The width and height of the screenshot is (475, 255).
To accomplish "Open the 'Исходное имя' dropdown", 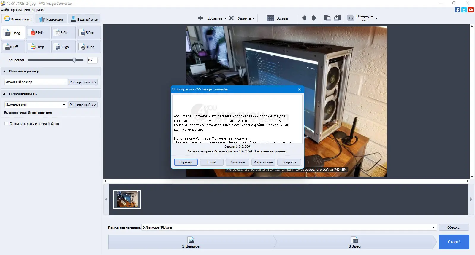I will 35,105.
